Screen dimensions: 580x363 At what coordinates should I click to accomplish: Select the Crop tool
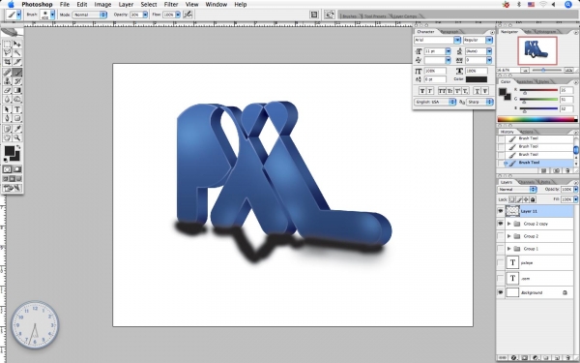[7, 62]
